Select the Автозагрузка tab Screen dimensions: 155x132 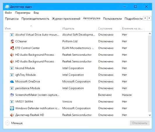click(92, 18)
